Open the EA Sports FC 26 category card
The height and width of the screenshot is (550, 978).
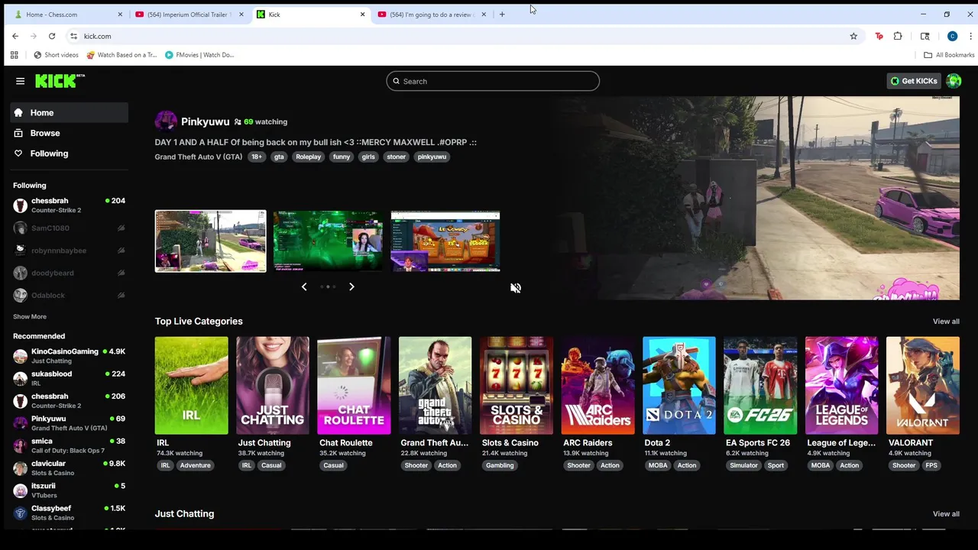tap(760, 386)
